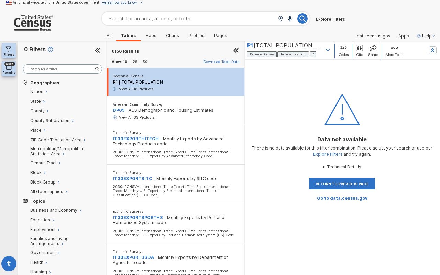The image size is (440, 275).
Task: Expand the County geography filter
Action: [39, 111]
